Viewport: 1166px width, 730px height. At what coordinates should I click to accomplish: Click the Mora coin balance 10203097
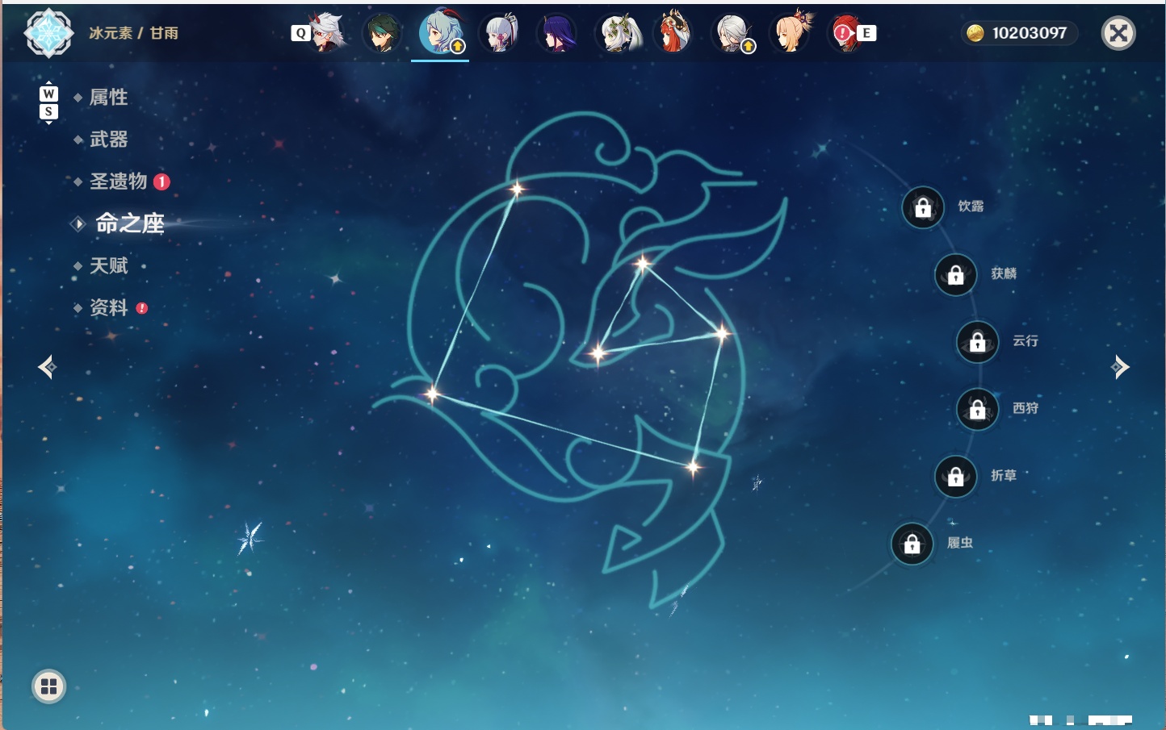click(x=1019, y=33)
